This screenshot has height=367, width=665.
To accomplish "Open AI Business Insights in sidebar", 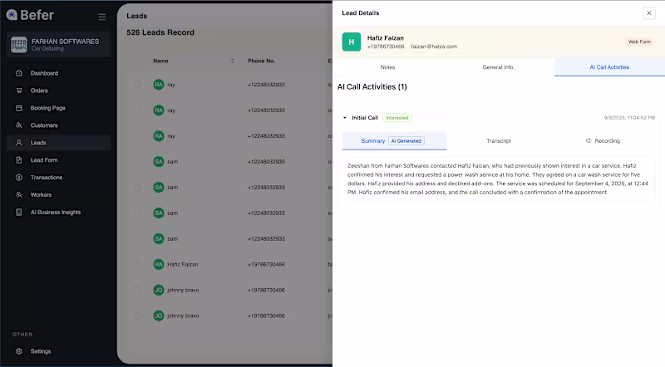I will tap(59, 213).
